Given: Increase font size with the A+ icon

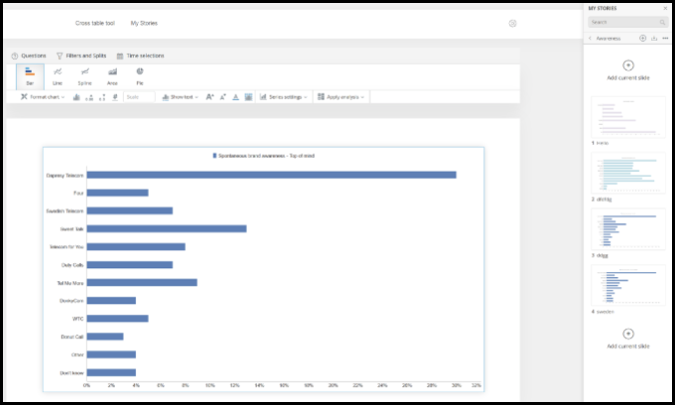Looking at the screenshot, I should (x=210, y=97).
